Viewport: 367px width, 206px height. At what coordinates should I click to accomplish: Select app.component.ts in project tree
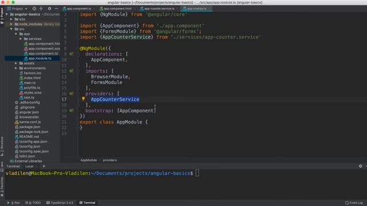(41, 53)
